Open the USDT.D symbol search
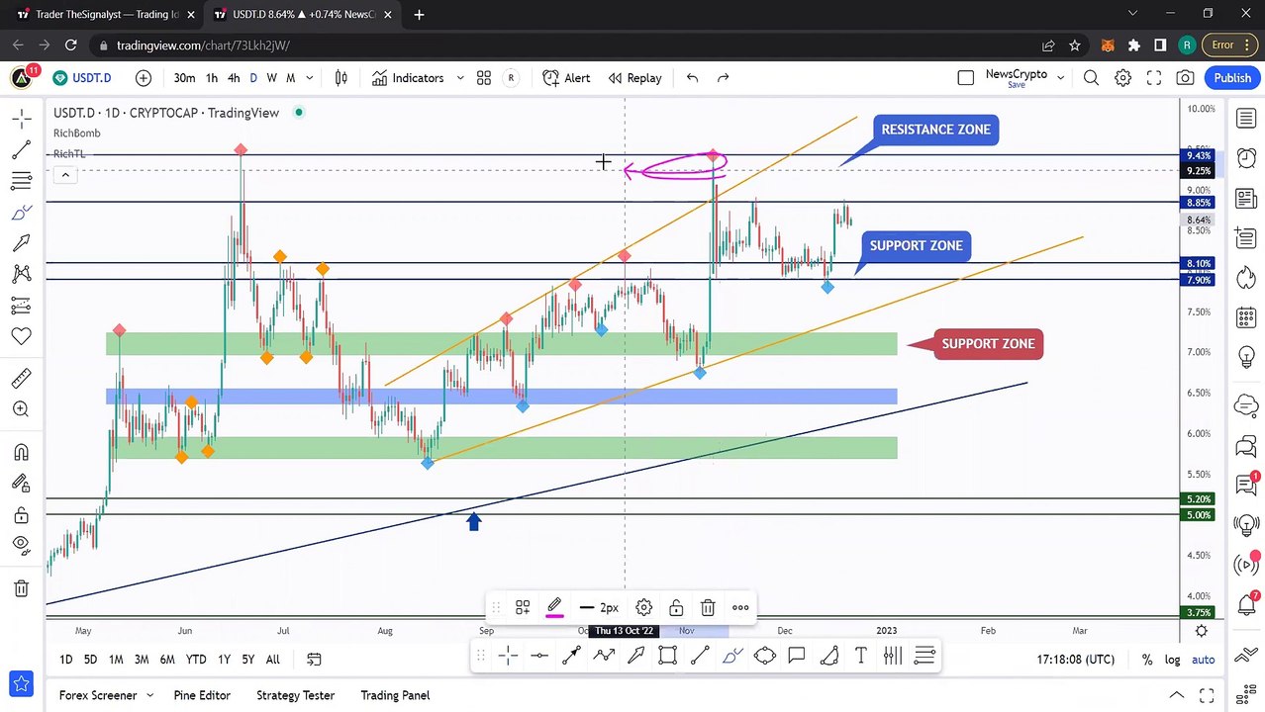The height and width of the screenshot is (712, 1265). coord(82,78)
